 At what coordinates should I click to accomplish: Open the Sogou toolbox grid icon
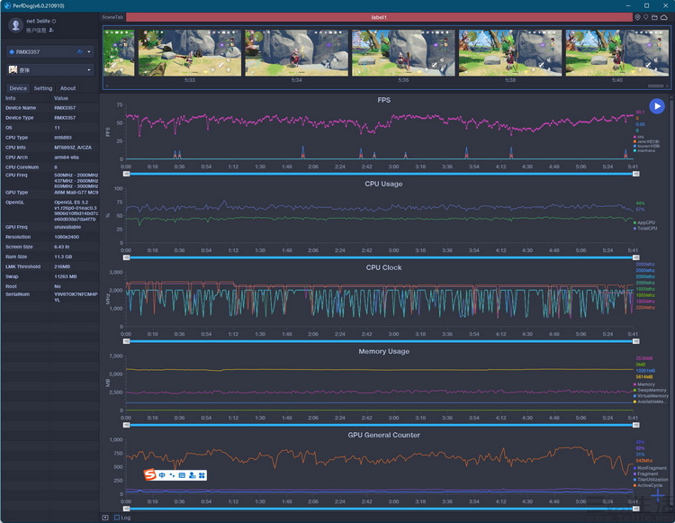pyautogui.click(x=202, y=475)
